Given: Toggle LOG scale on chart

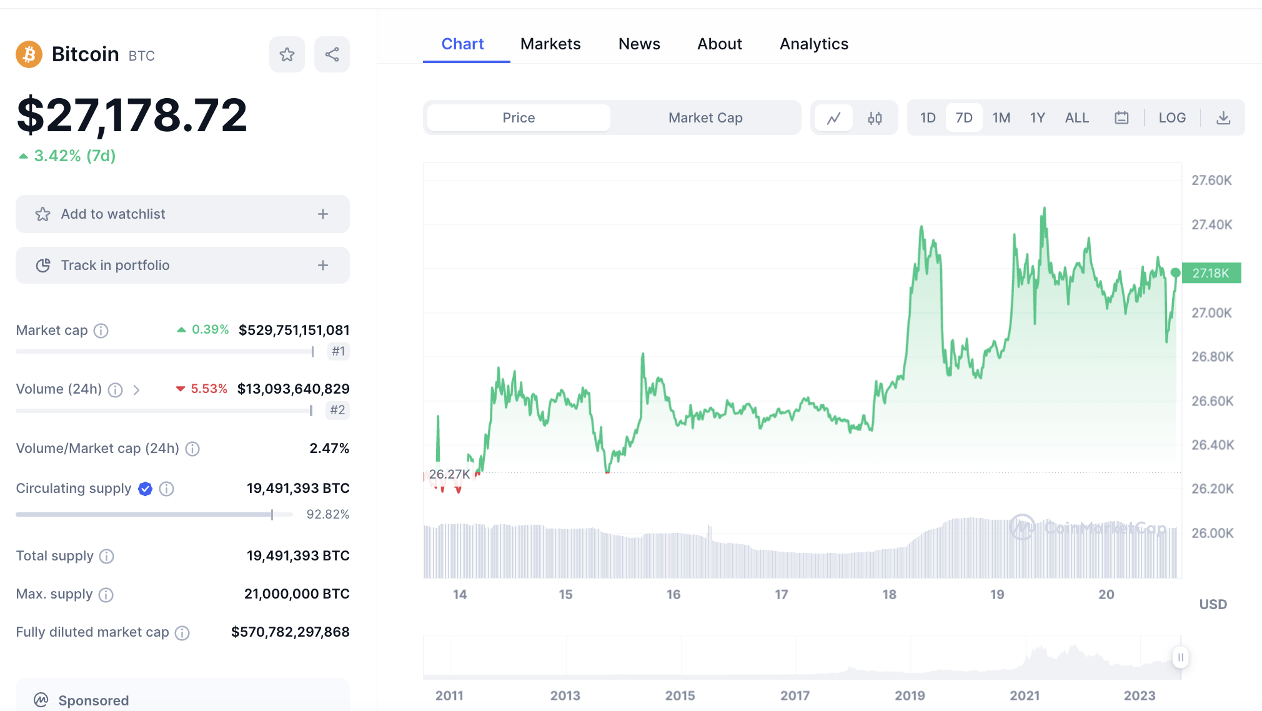Looking at the screenshot, I should click(x=1172, y=118).
